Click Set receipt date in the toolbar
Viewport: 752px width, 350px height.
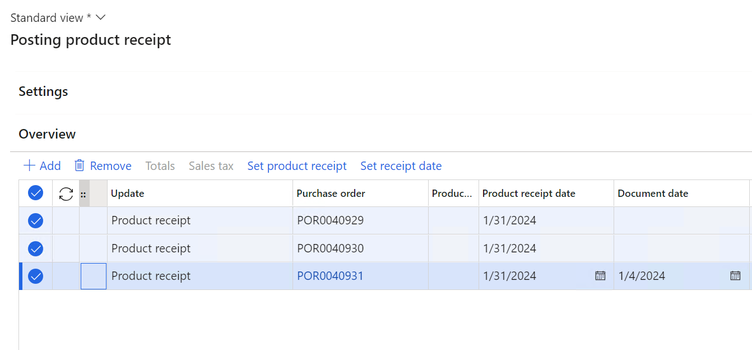click(401, 166)
